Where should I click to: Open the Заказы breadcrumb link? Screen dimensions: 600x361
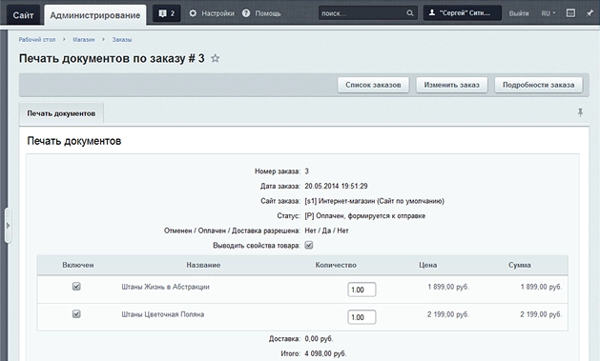pyautogui.click(x=122, y=40)
